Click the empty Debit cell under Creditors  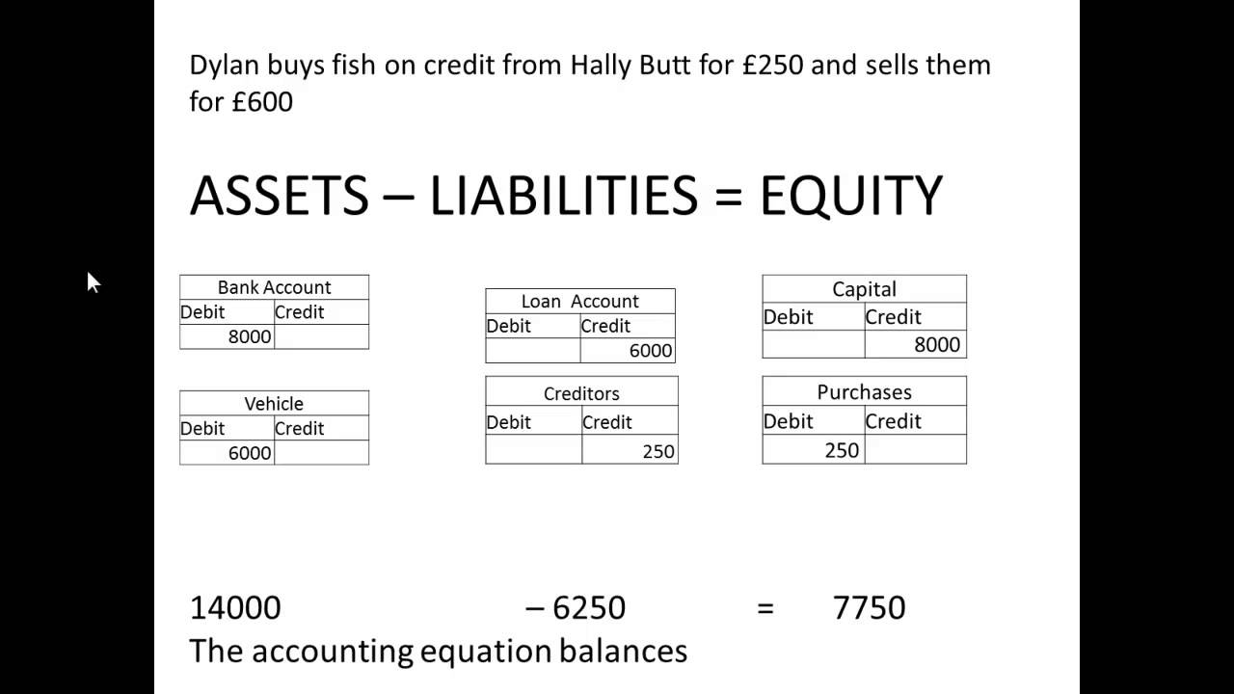[x=533, y=451]
